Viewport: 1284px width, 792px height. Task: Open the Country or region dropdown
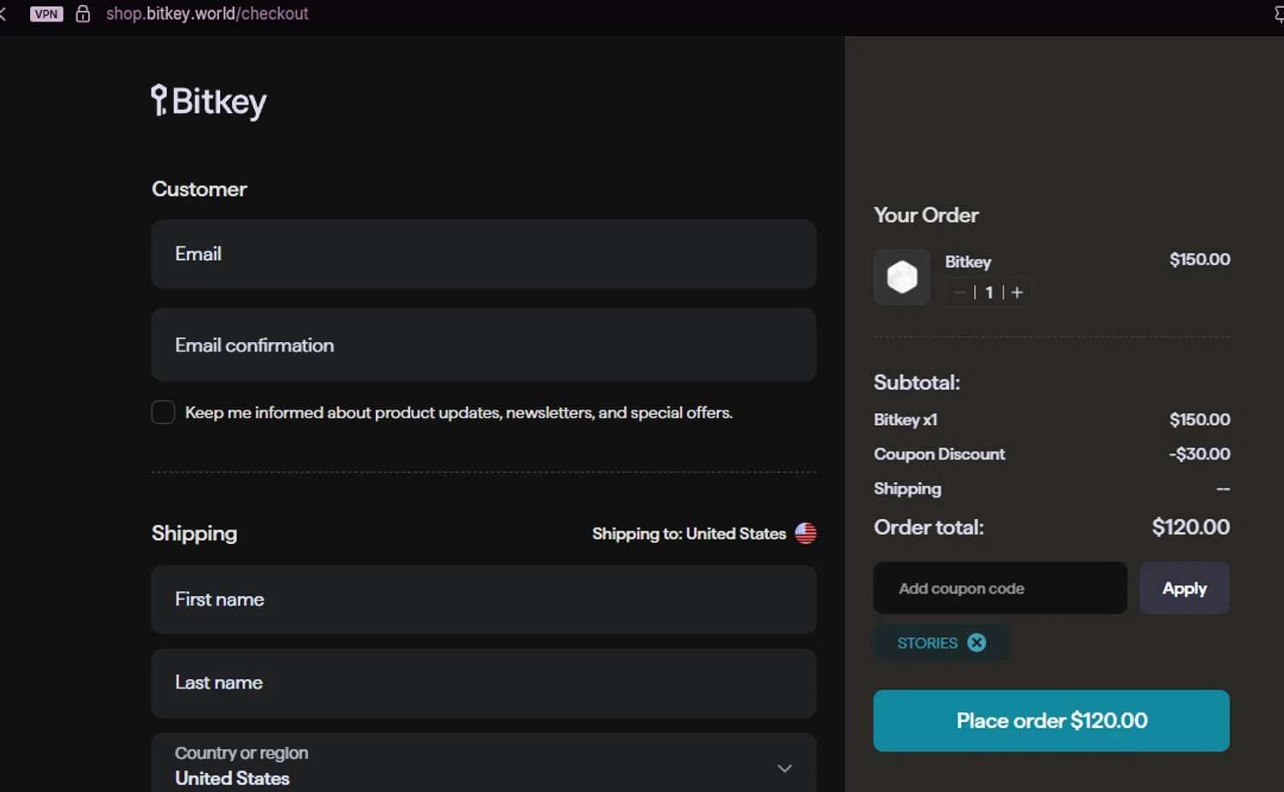(484, 765)
